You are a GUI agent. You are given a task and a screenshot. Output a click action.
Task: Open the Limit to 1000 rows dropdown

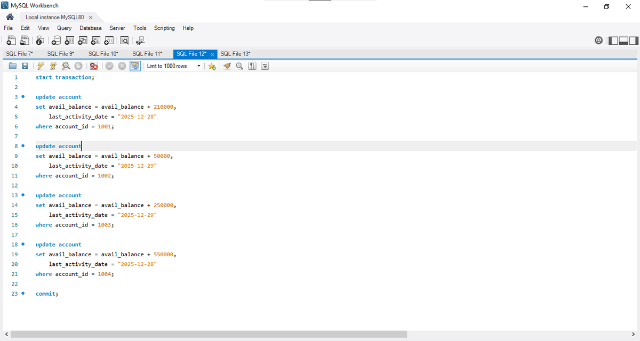(x=173, y=66)
